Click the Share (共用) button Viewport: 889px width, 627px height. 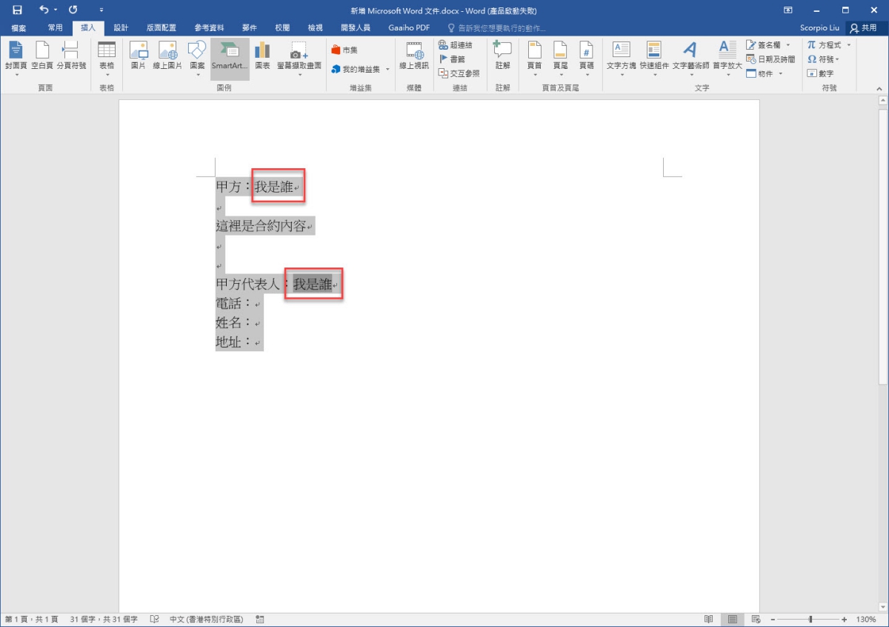coord(864,28)
